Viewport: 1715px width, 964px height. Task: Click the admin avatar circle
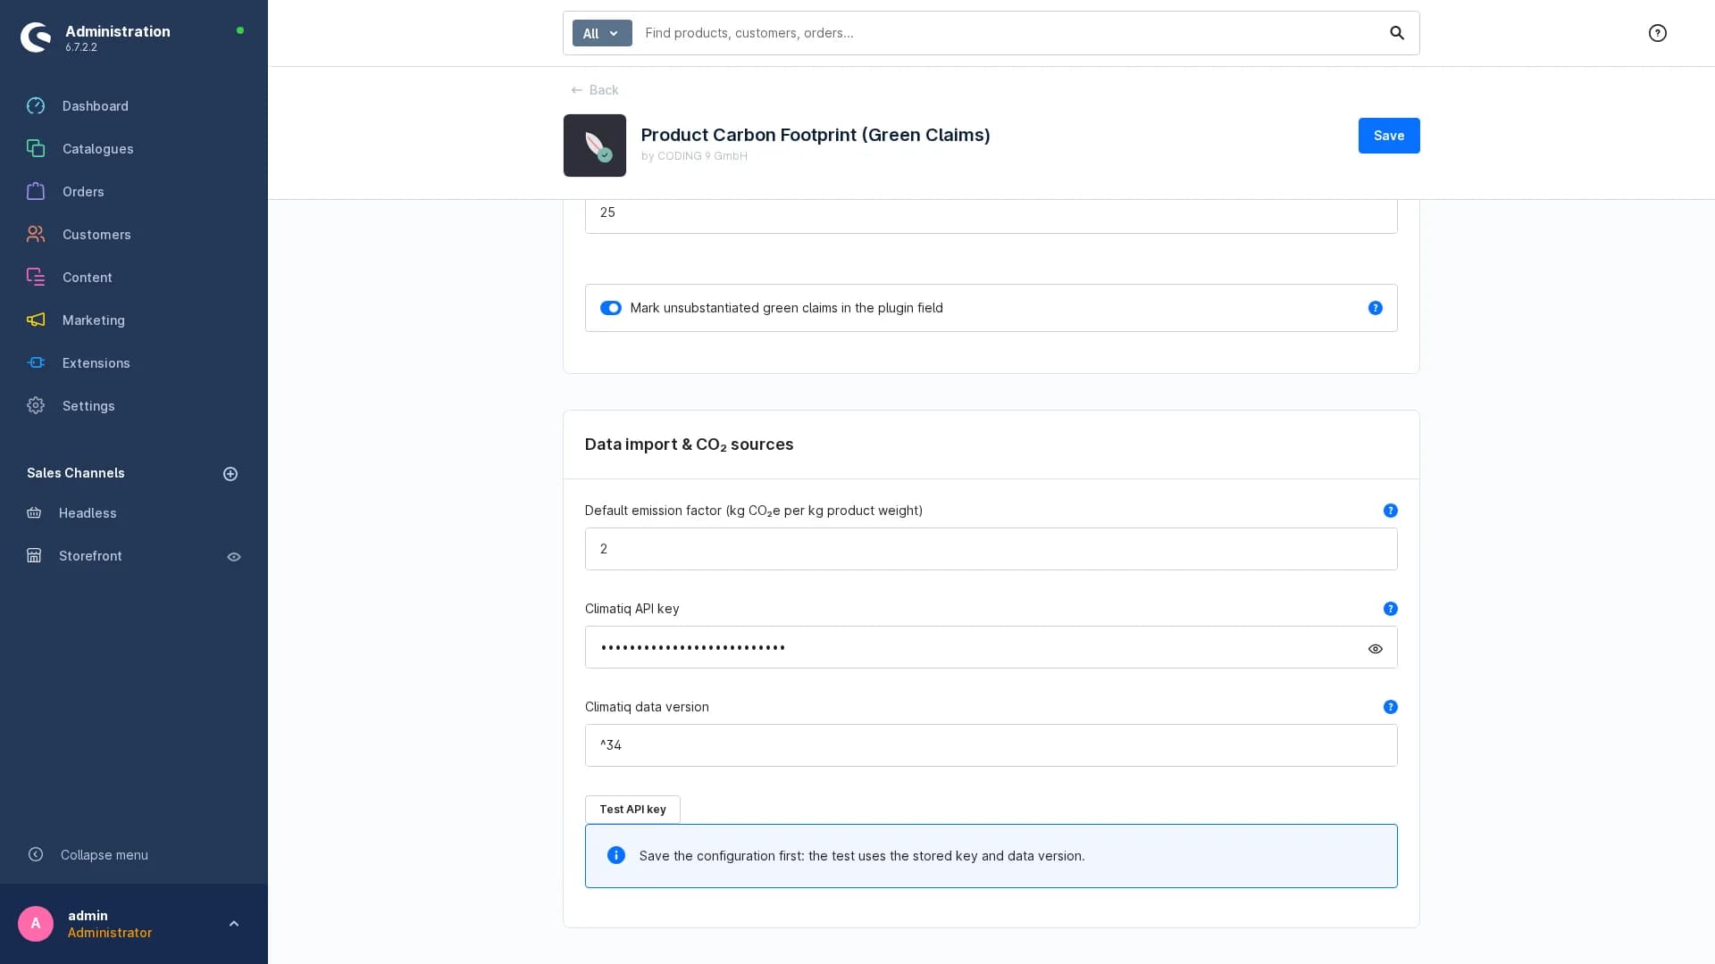[36, 924]
